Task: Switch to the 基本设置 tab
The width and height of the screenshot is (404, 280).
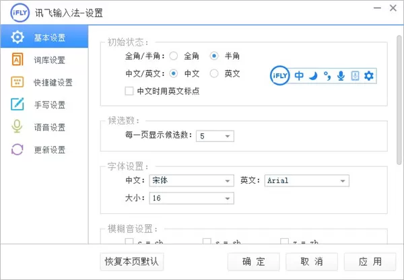Action: point(44,36)
